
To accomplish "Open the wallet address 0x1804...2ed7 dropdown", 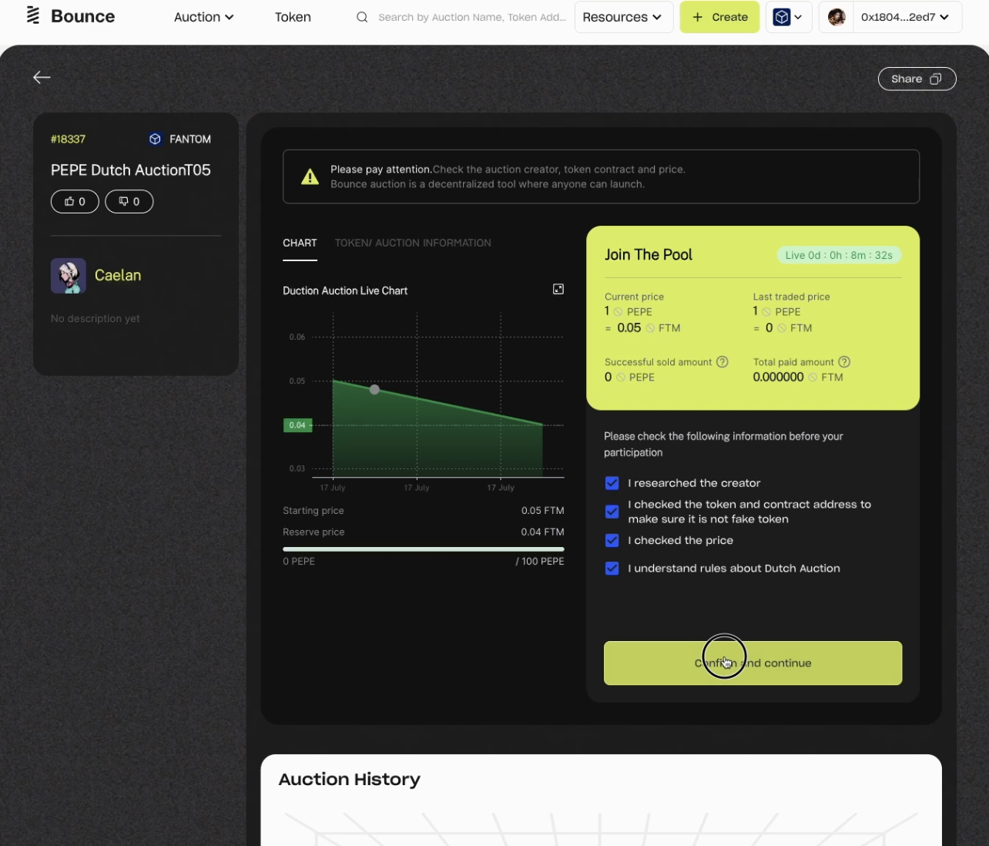I will (890, 17).
